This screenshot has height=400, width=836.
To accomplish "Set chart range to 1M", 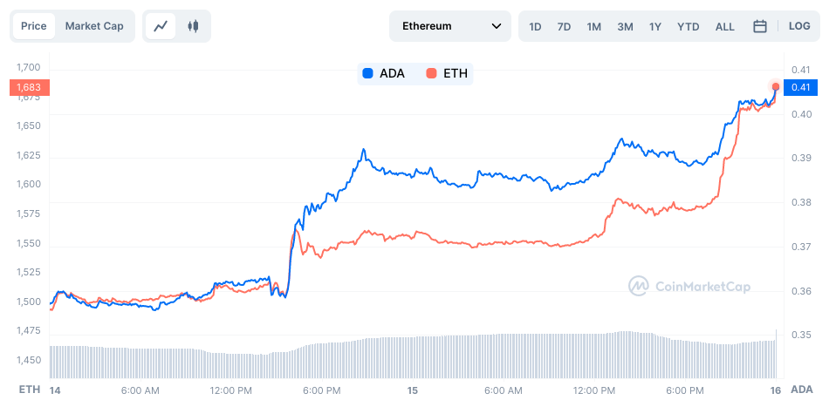I will pos(593,26).
